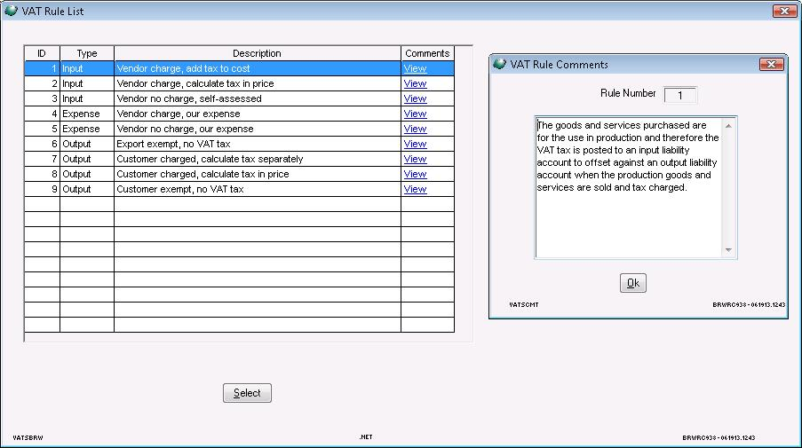Select row 'Customer exempt, no VAT tax'
The image size is (802, 448).
click(240, 189)
